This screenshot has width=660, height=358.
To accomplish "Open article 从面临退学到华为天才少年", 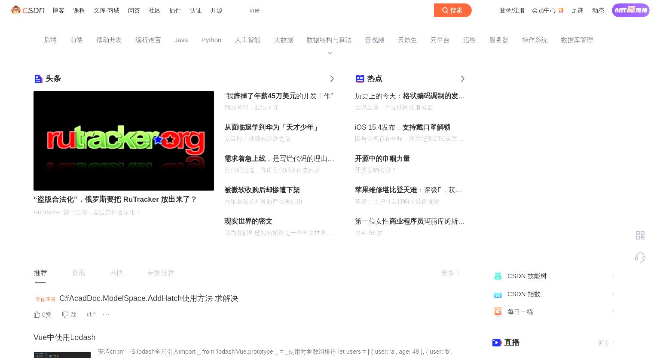I will pos(272,127).
